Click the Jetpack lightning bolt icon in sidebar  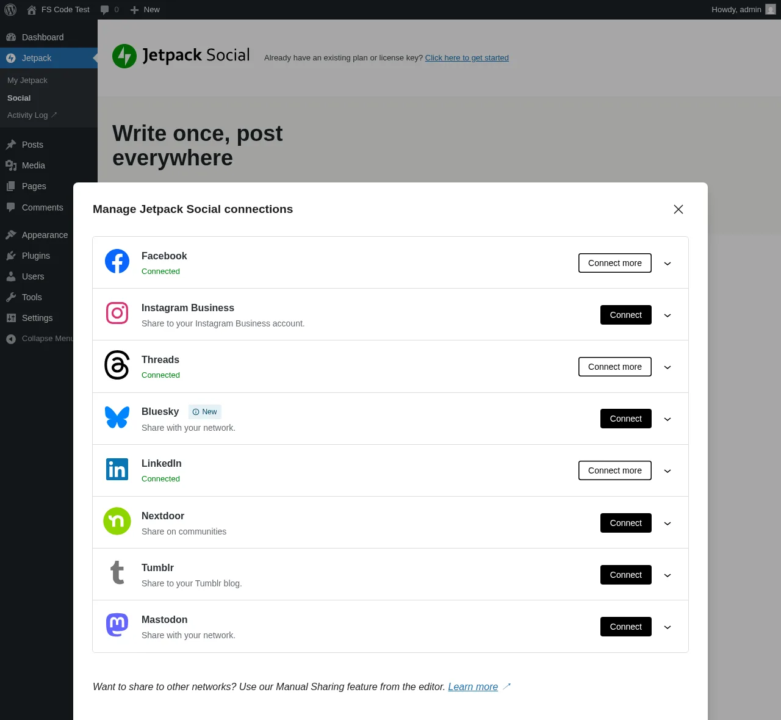click(11, 58)
